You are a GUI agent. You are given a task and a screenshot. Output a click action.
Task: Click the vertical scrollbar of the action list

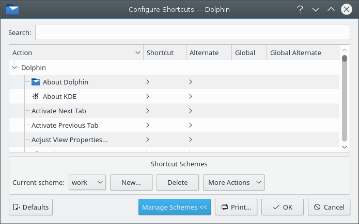click(345, 98)
